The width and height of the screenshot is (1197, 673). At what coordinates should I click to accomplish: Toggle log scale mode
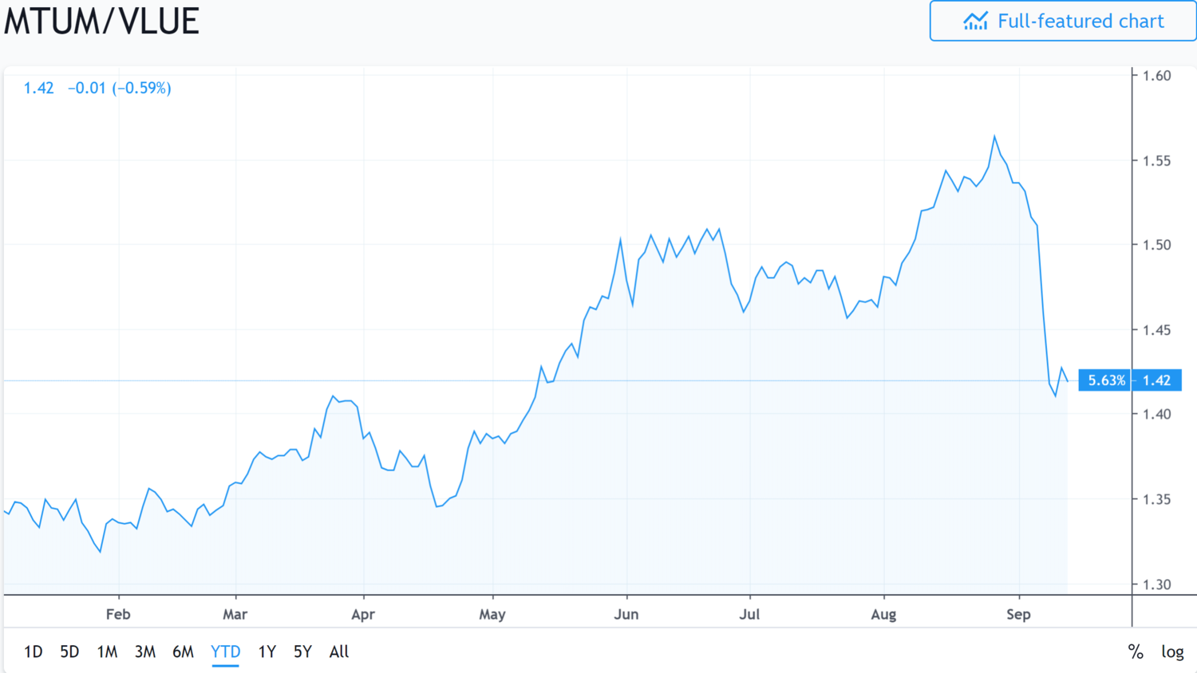(1172, 651)
